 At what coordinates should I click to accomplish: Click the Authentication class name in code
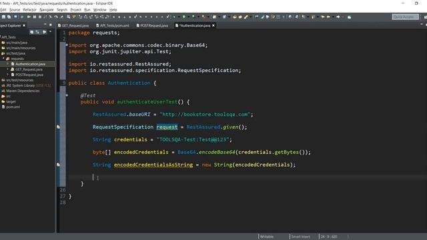point(129,83)
